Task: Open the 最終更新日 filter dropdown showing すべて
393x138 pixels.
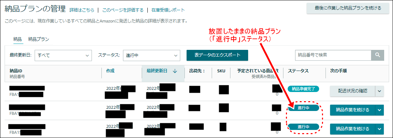Action: click(x=63, y=55)
